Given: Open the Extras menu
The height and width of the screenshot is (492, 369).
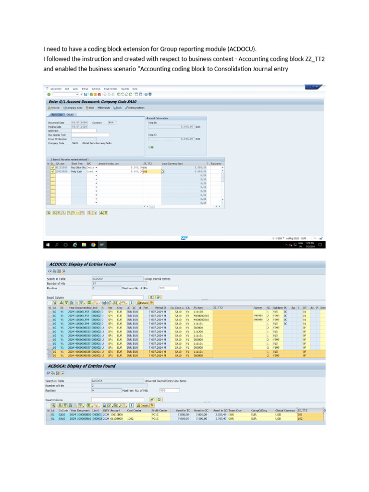Looking at the screenshot, I should tap(85, 89).
